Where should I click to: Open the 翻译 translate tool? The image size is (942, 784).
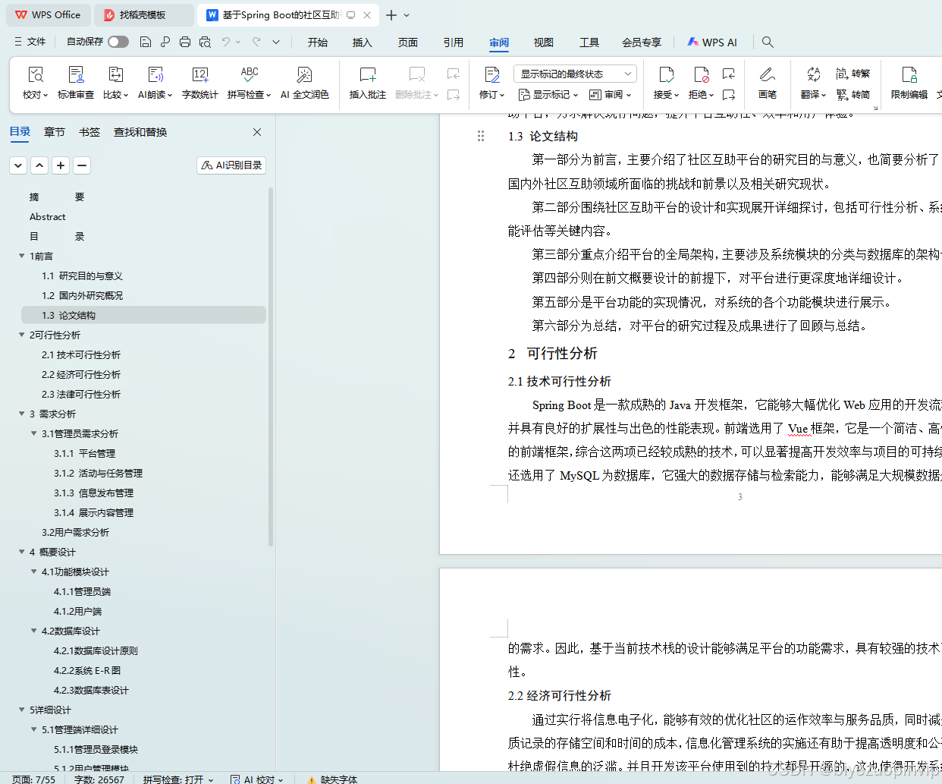point(813,83)
